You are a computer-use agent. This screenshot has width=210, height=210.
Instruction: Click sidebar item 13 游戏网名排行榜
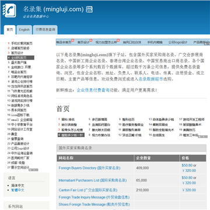(22, 101)
